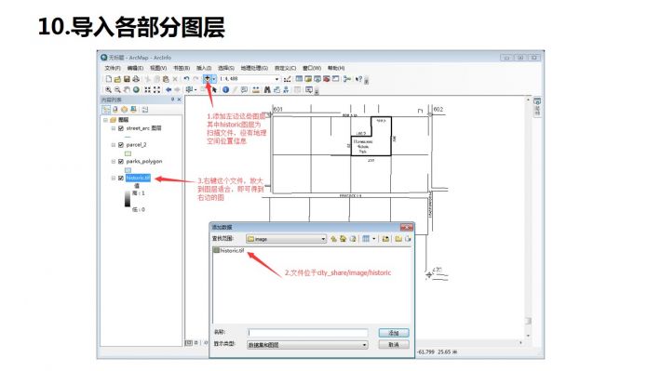Open the 地理处理(G) menu
The height and width of the screenshot is (371, 661).
click(254, 68)
